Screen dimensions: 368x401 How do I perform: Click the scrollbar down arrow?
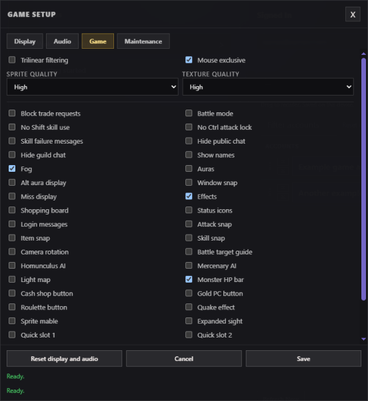363,339
